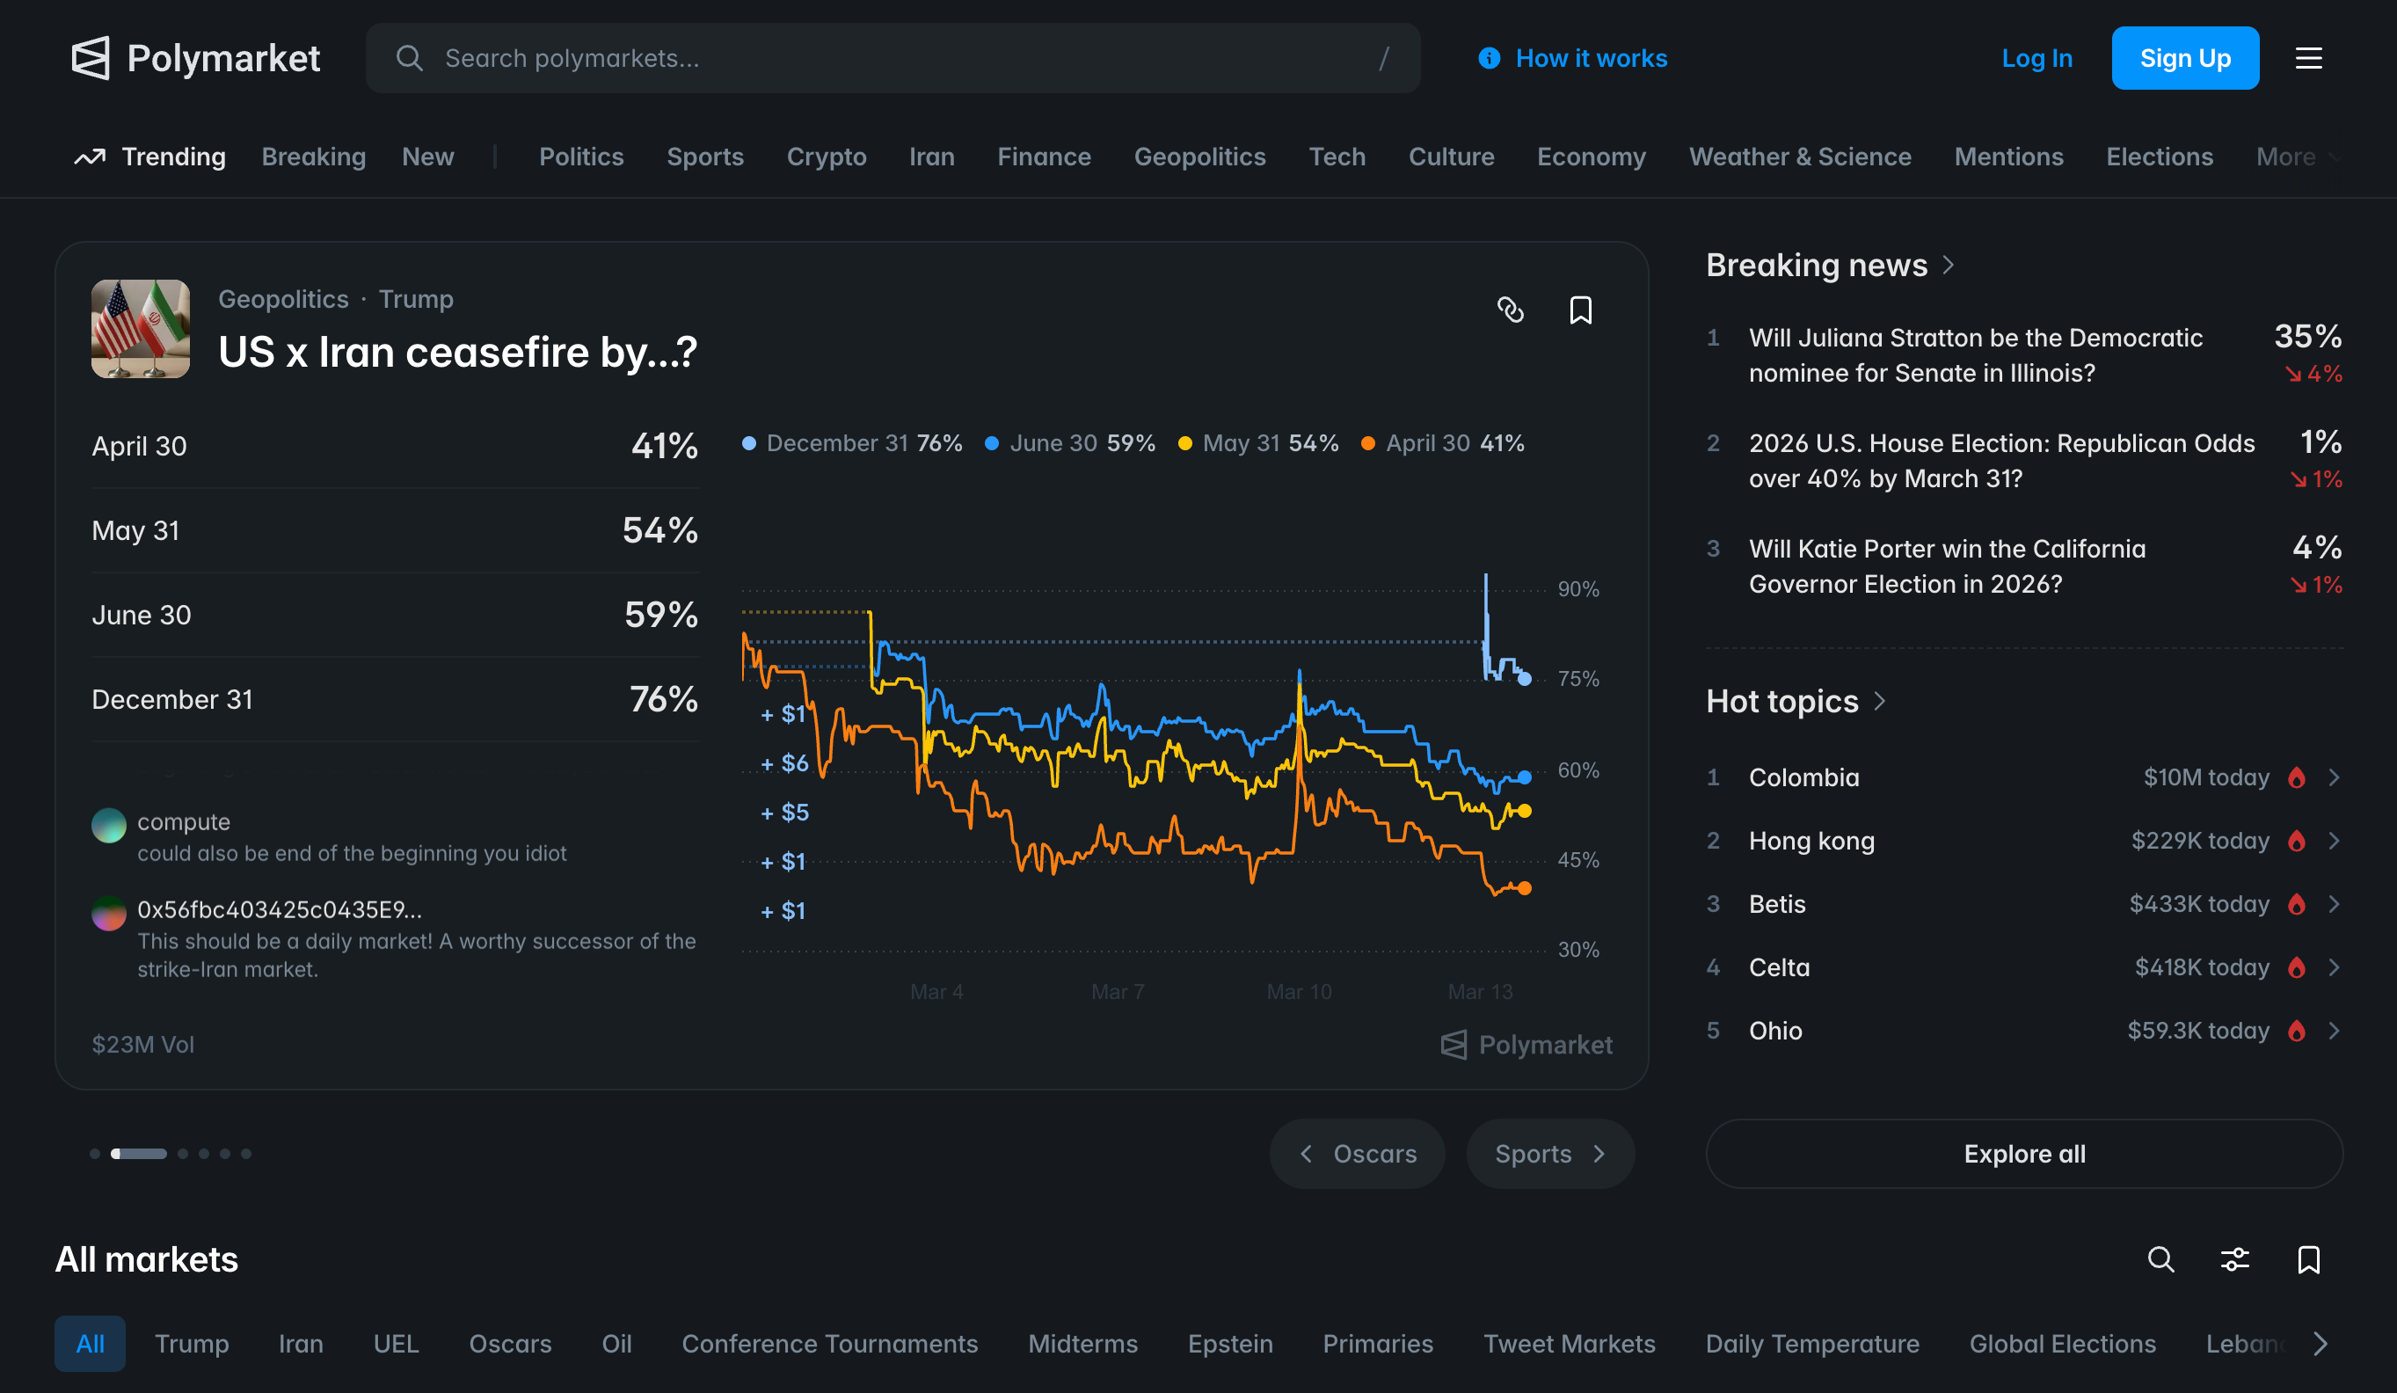This screenshot has height=1393, width=2397.
Task: Click the Sign Up button
Action: pos(2185,58)
